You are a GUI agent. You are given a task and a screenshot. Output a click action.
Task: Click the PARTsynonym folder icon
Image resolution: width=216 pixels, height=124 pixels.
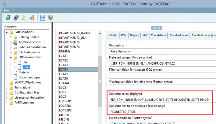click(11, 103)
